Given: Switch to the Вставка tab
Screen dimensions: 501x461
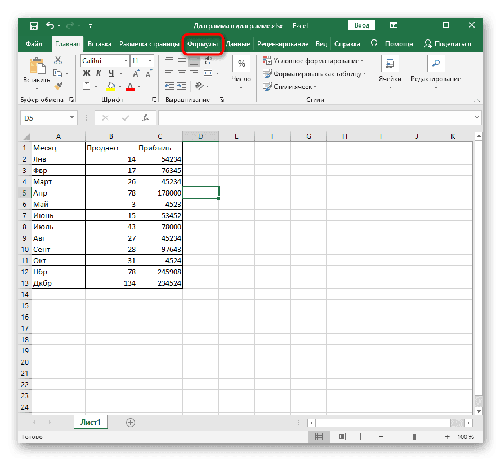Looking at the screenshot, I should click(x=100, y=44).
